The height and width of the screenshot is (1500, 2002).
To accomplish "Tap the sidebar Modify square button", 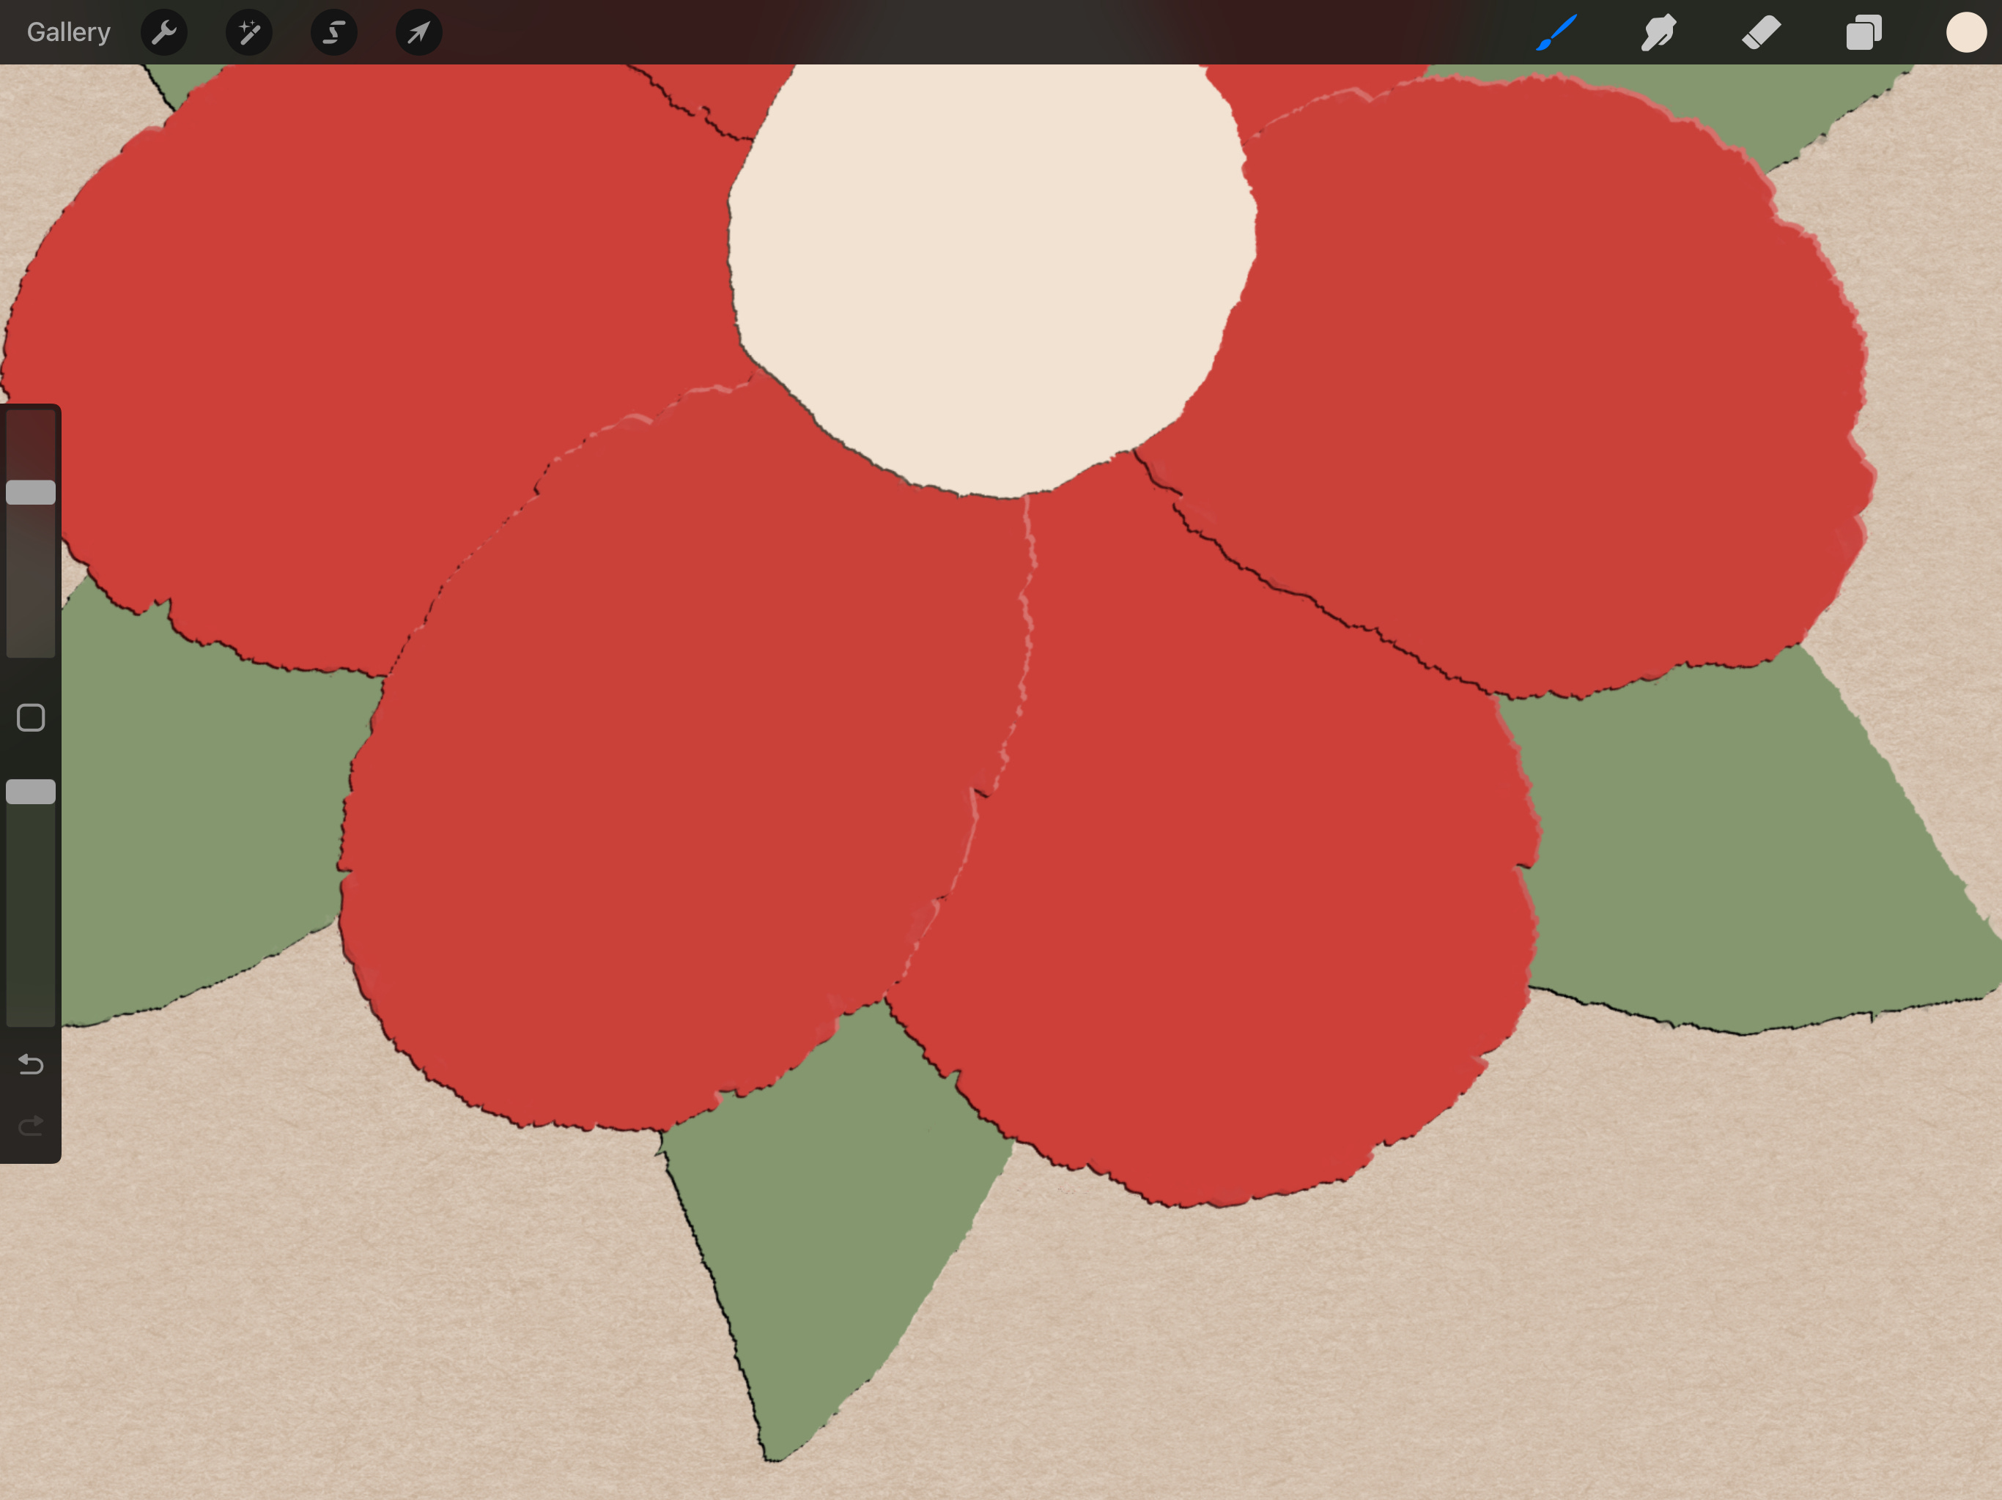I will point(31,718).
